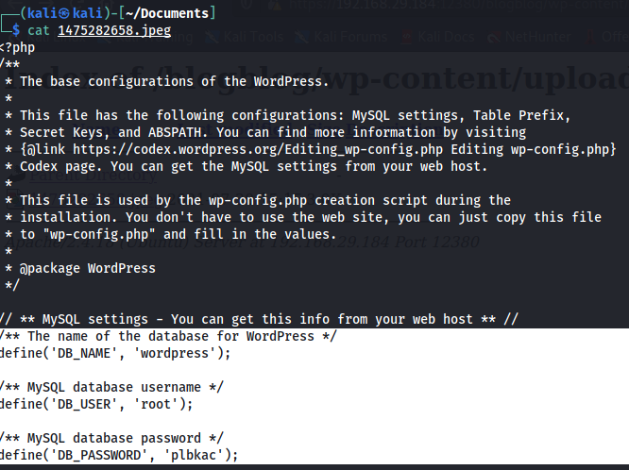Click the cat command at the prompt
Image resolution: width=629 pixels, height=470 pixels.
(x=39, y=31)
